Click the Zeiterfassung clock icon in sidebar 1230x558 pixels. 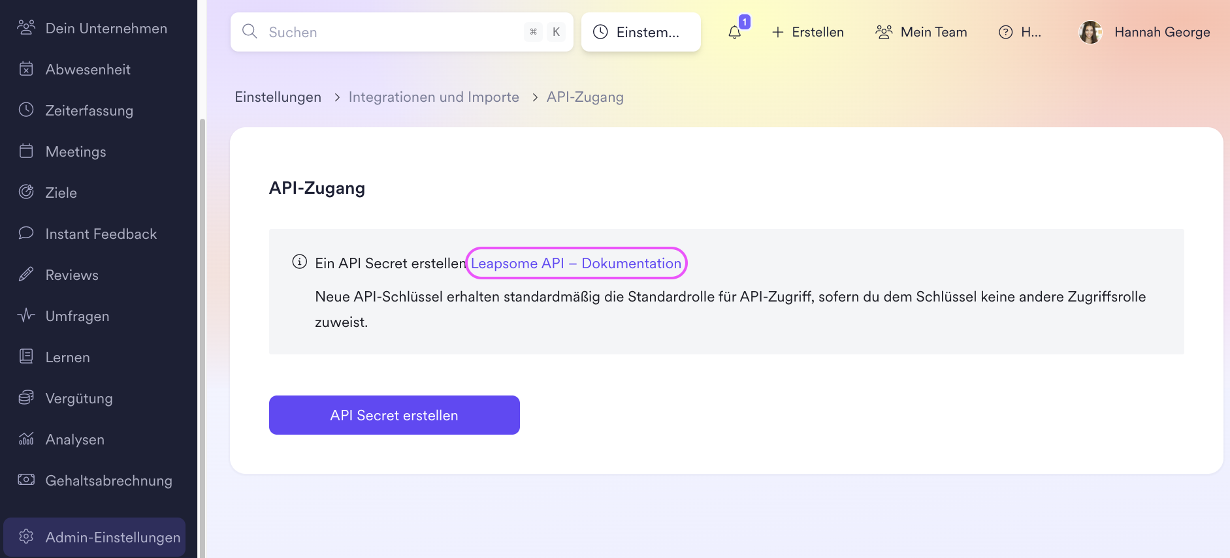pyautogui.click(x=26, y=110)
